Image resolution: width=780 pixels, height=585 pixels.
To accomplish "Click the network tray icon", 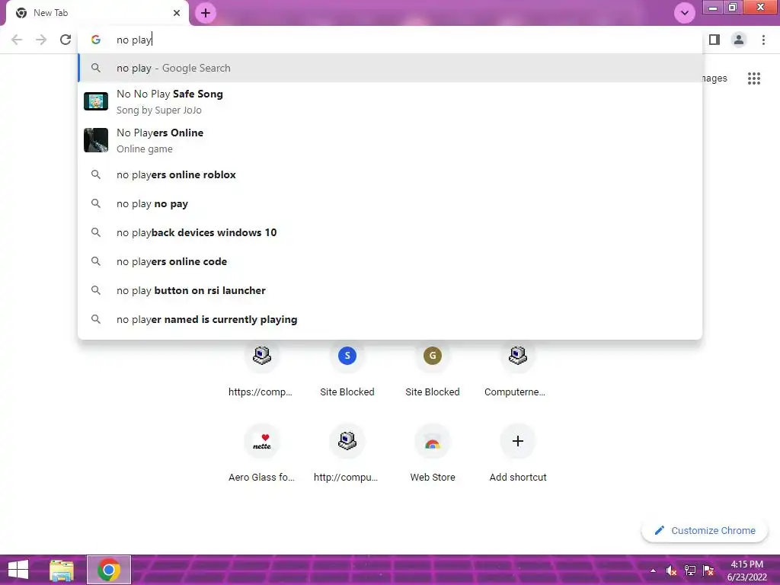I will [690, 571].
